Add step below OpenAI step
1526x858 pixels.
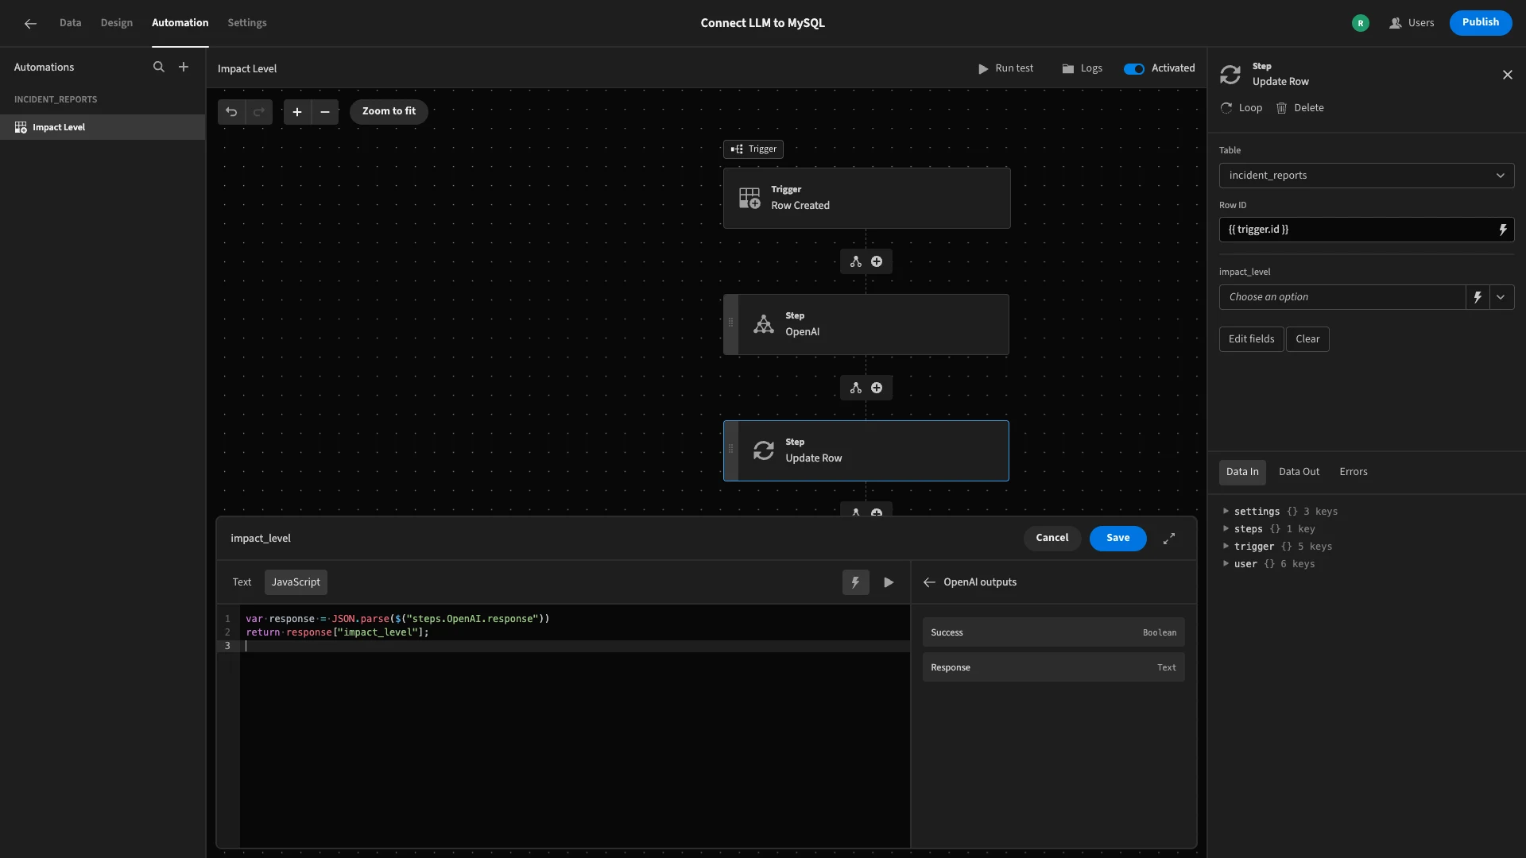[x=877, y=388]
